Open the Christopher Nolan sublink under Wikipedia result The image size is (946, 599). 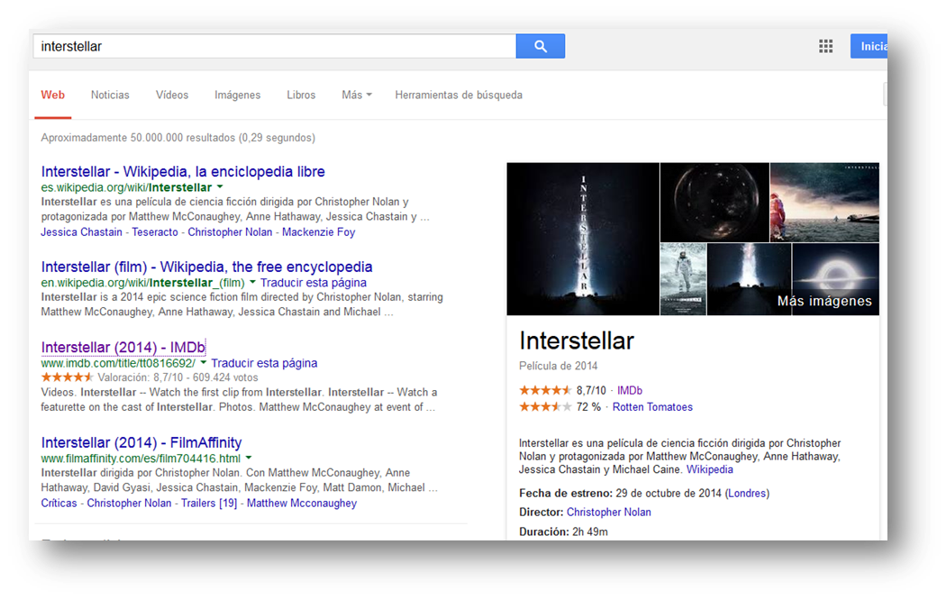point(230,232)
